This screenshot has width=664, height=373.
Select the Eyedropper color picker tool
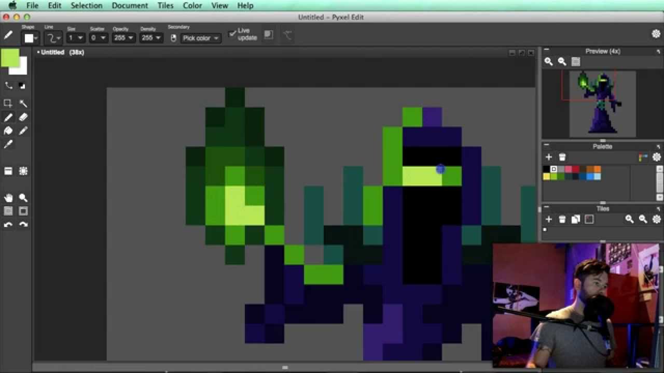click(x=8, y=145)
